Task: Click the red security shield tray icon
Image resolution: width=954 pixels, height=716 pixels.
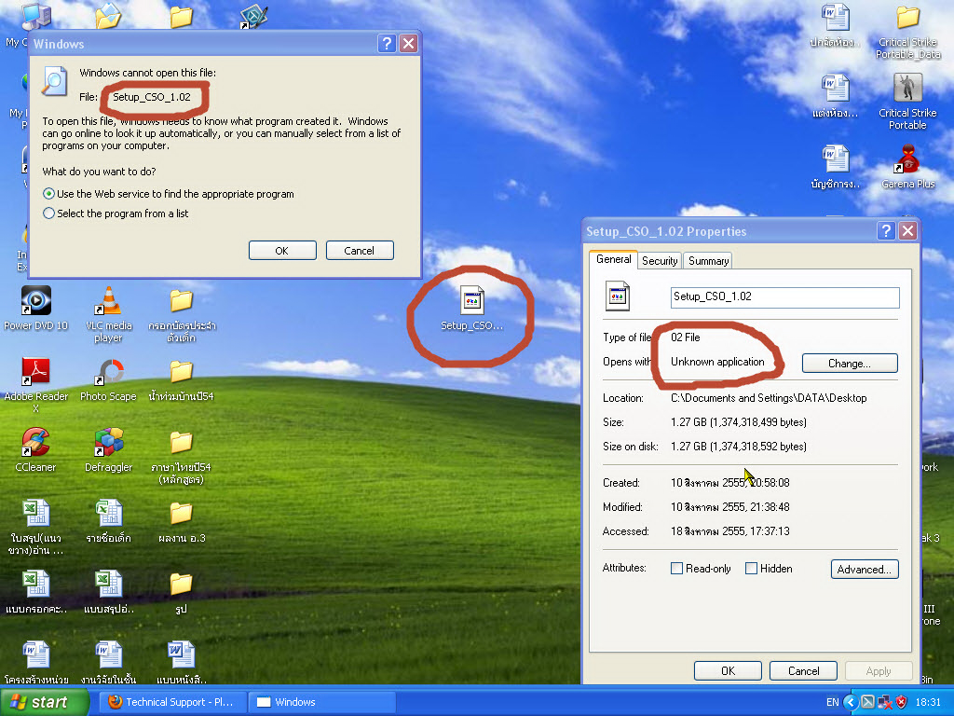Action: [x=902, y=702]
